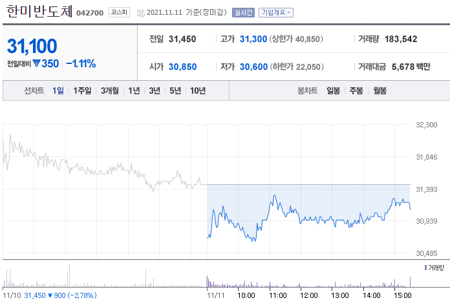Click the 31,393 price axis label
Screen dimensions: 450x307
pos(427,189)
